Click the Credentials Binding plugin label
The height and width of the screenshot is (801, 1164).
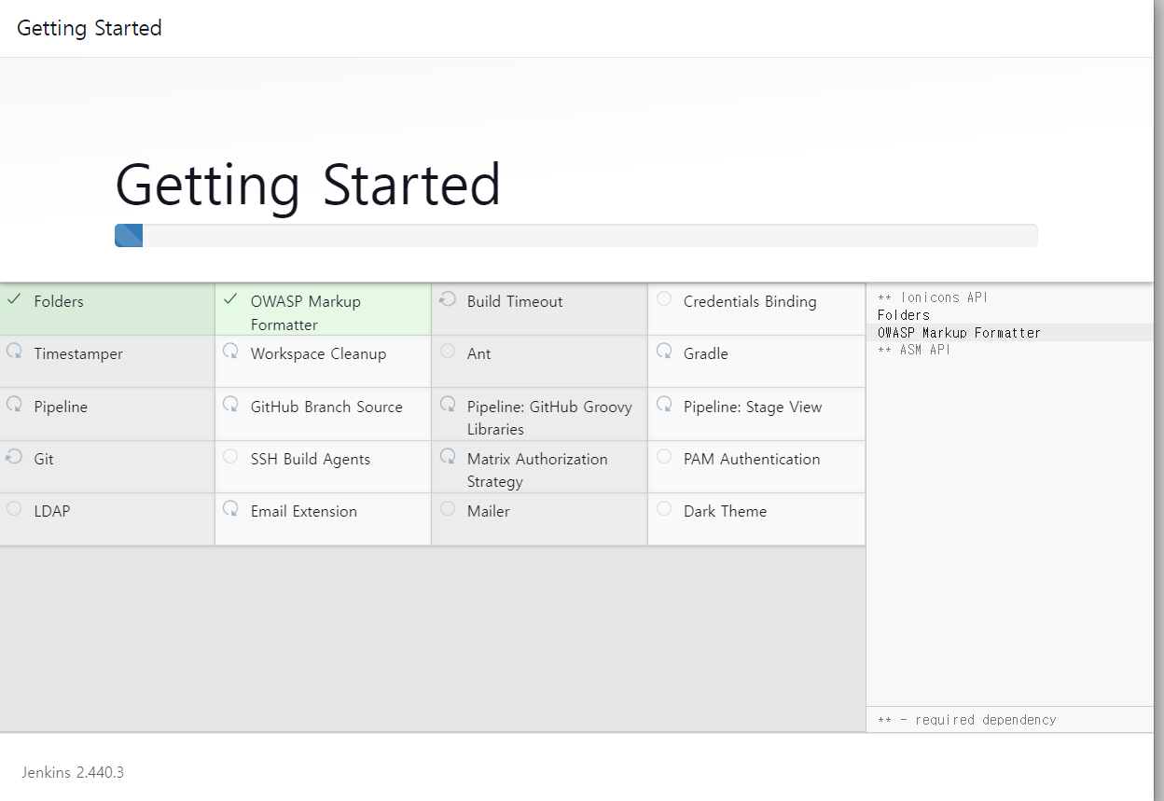click(750, 301)
